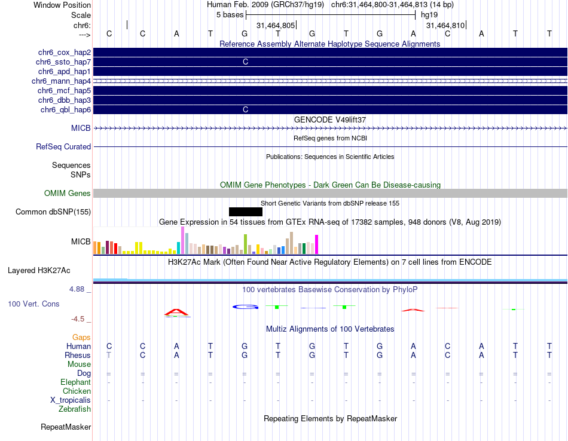
Task: Click the GTEx Gene Expression track title
Action: point(330,222)
